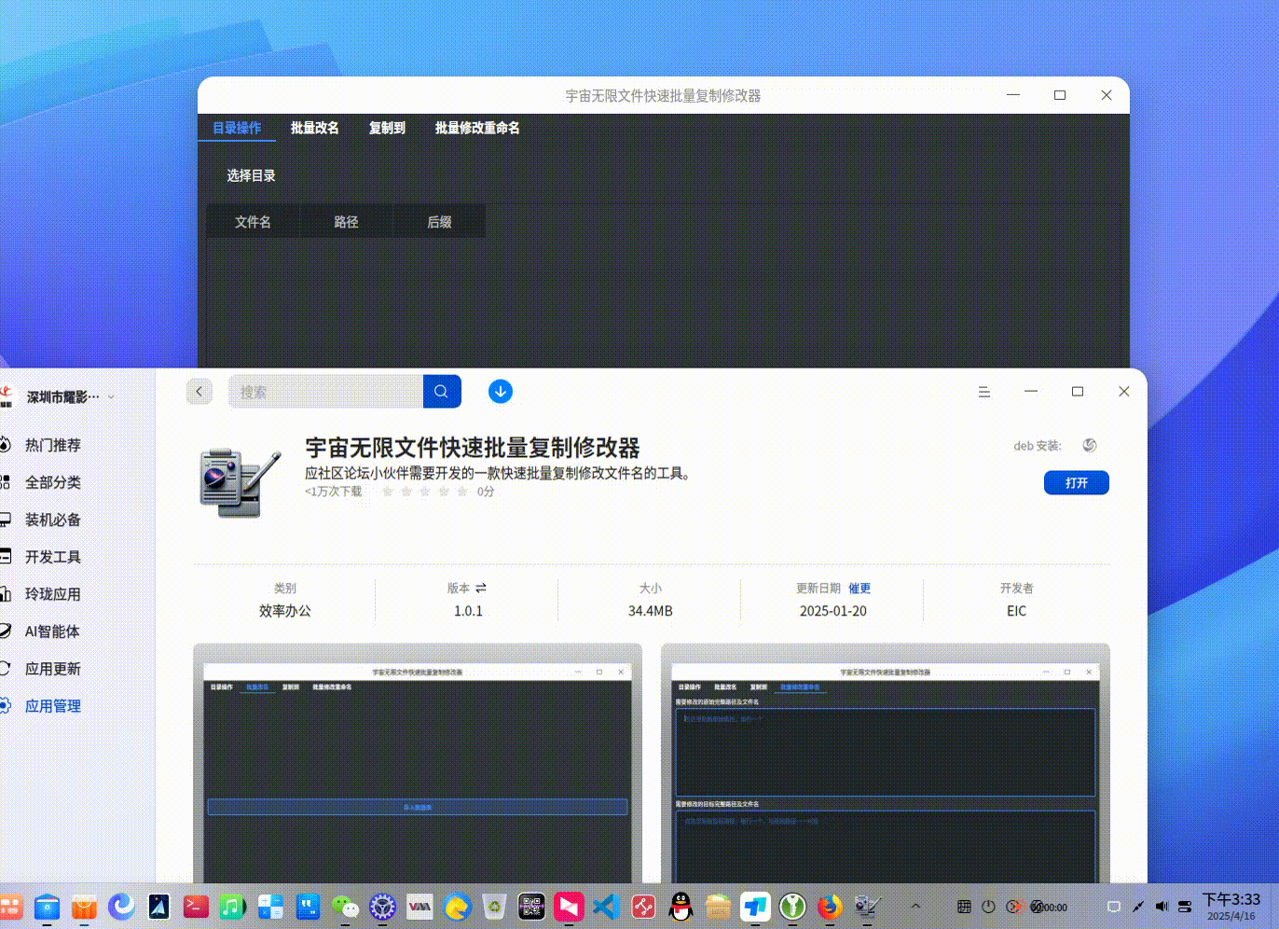Open 开发工具 category in sidebar
The width and height of the screenshot is (1279, 929).
pos(53,557)
